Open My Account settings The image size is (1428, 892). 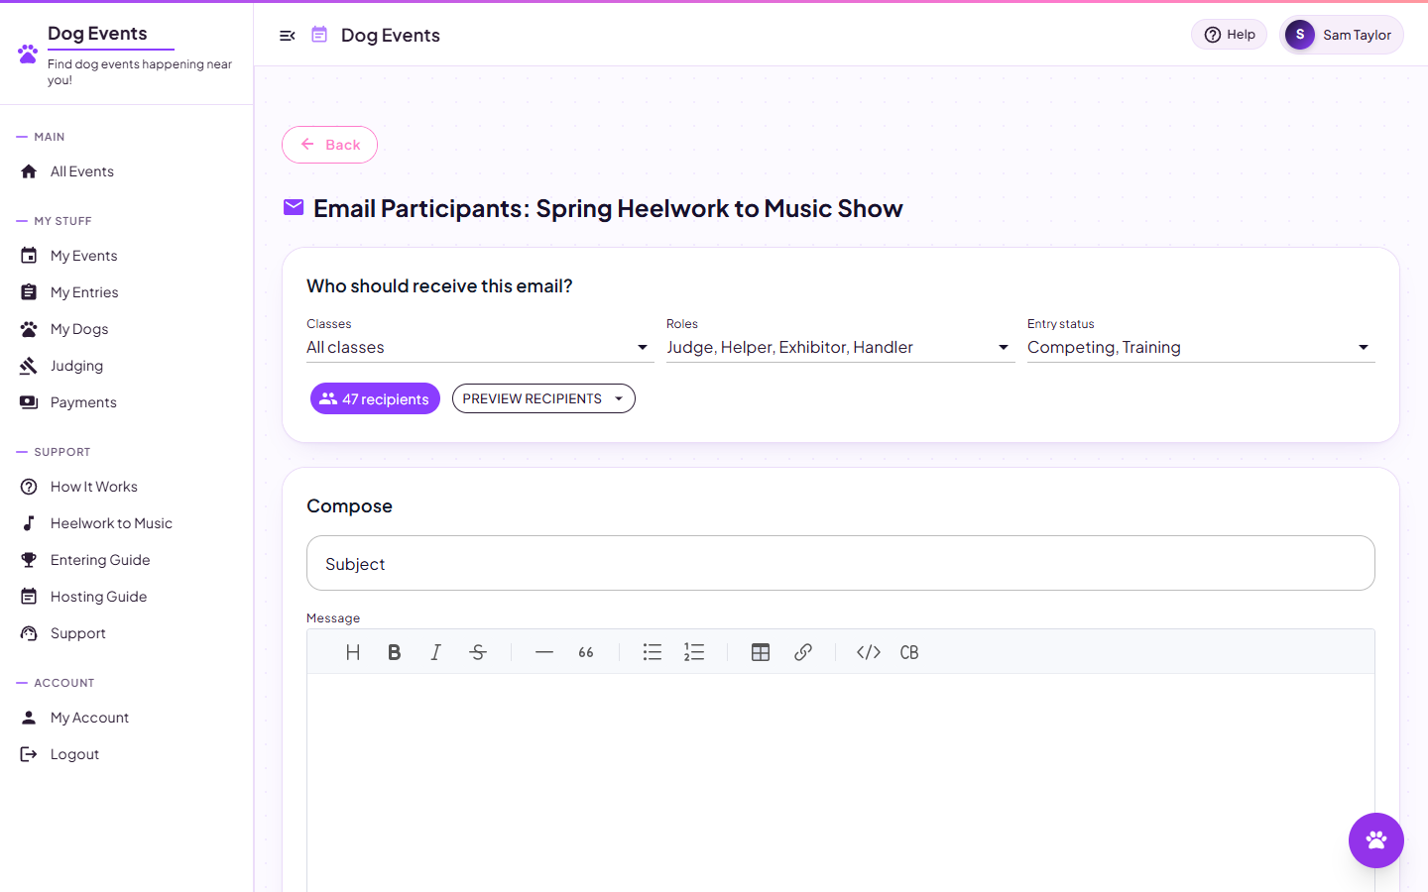[x=127, y=718]
